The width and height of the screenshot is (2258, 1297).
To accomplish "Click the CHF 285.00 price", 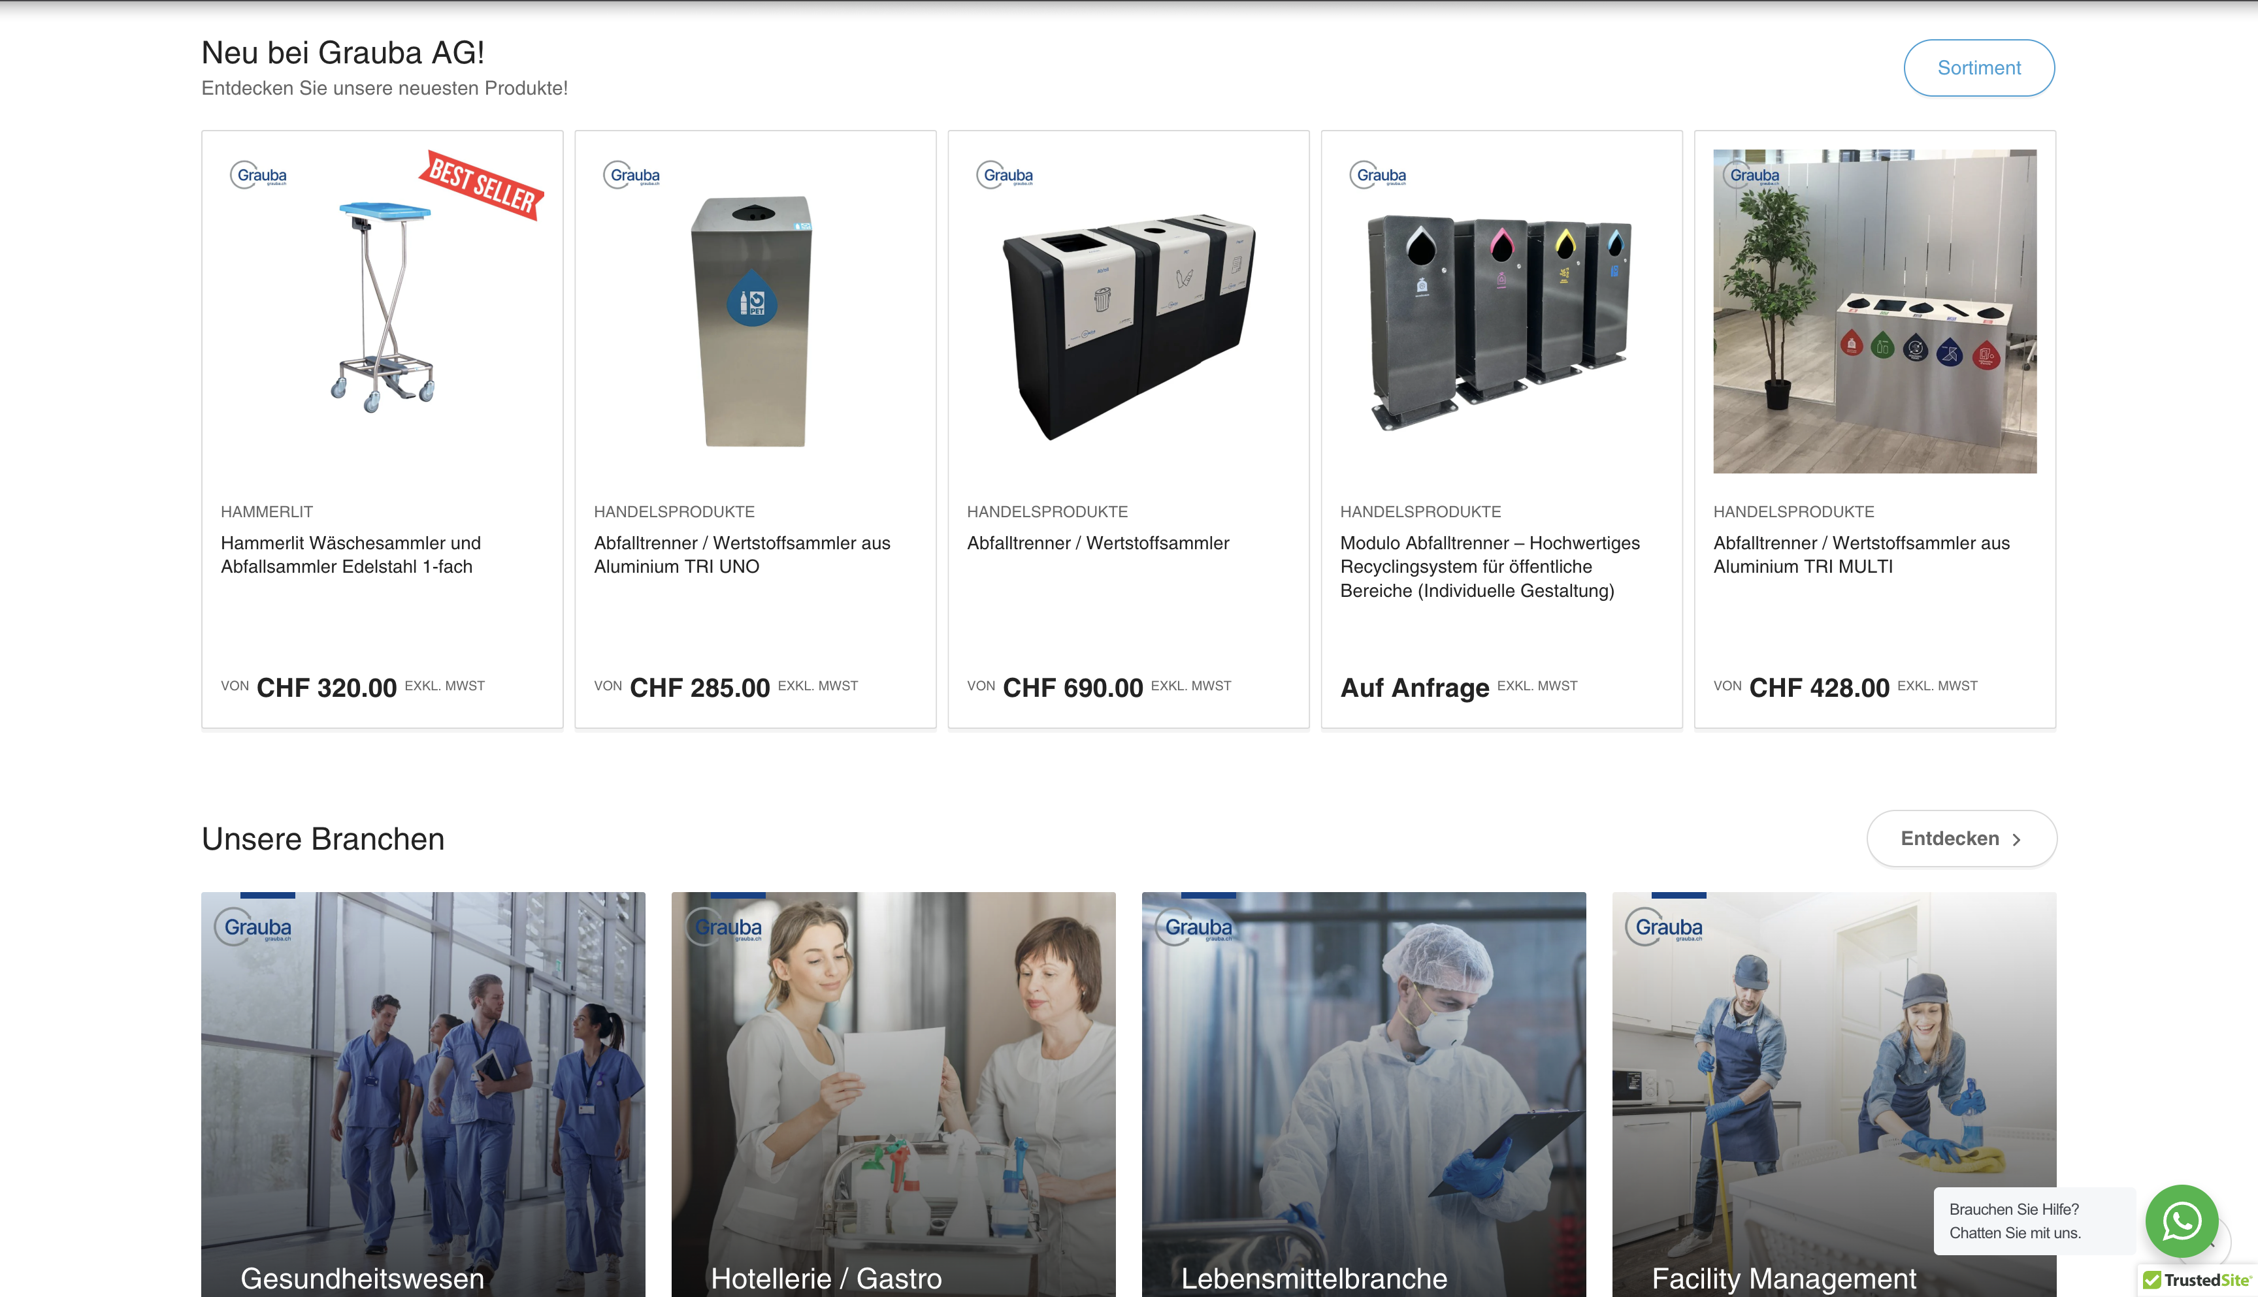I will click(700, 688).
